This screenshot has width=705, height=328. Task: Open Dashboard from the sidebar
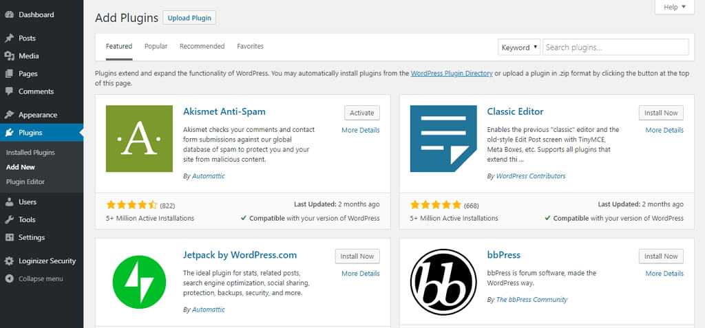coord(36,14)
